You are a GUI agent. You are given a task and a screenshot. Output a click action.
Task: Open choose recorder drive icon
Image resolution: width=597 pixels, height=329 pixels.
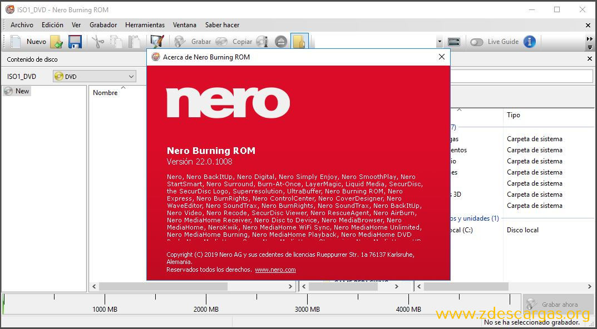tap(454, 42)
